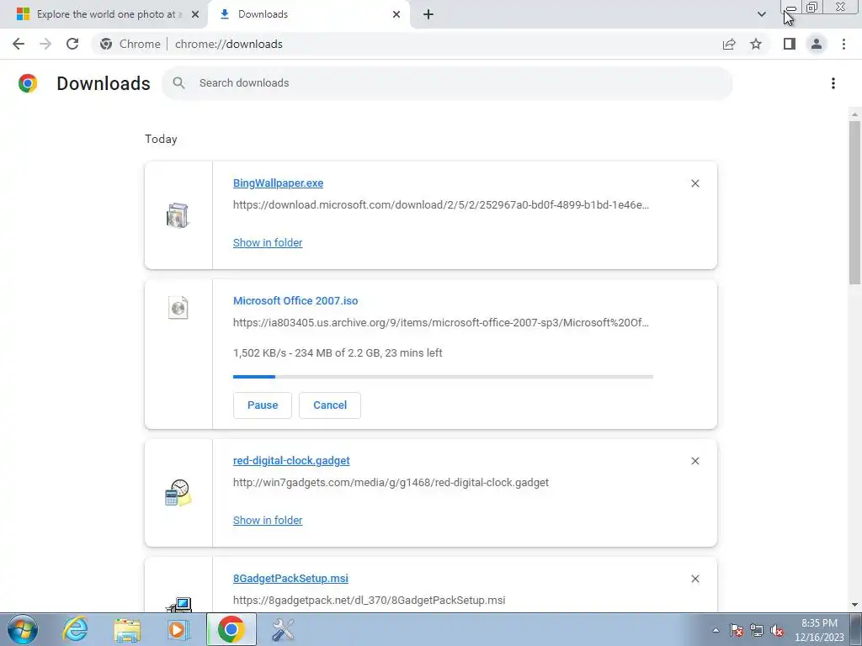The height and width of the screenshot is (646, 862).
Task: Open Windows Media Player from taskbar
Action: tap(178, 629)
